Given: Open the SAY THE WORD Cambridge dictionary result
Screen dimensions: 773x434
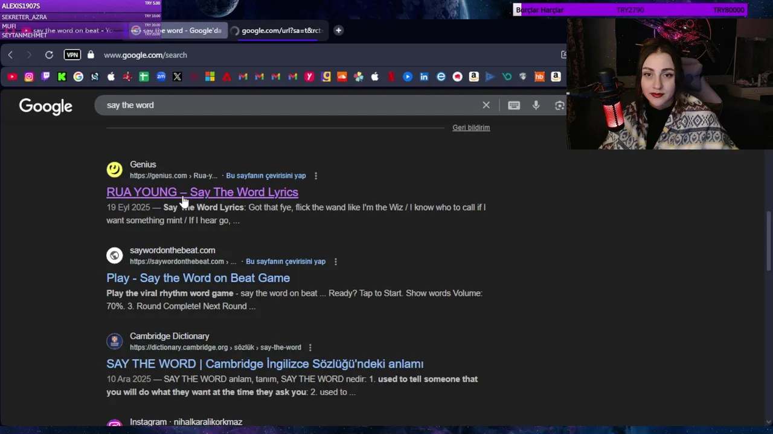Looking at the screenshot, I should point(265,363).
